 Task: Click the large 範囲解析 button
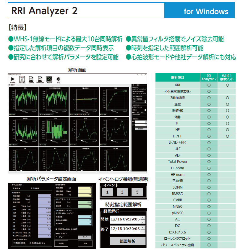point(127,241)
